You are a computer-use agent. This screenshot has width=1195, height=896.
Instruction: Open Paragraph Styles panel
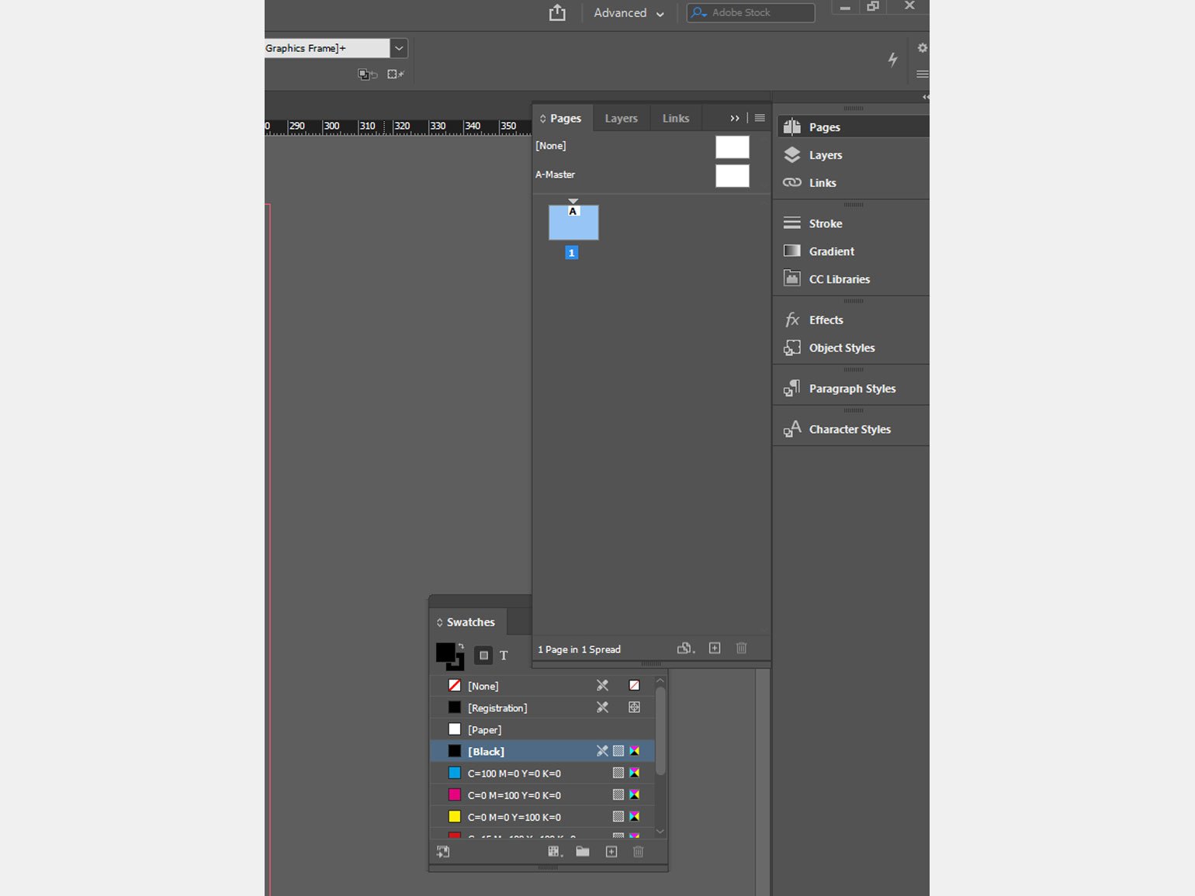851,389
